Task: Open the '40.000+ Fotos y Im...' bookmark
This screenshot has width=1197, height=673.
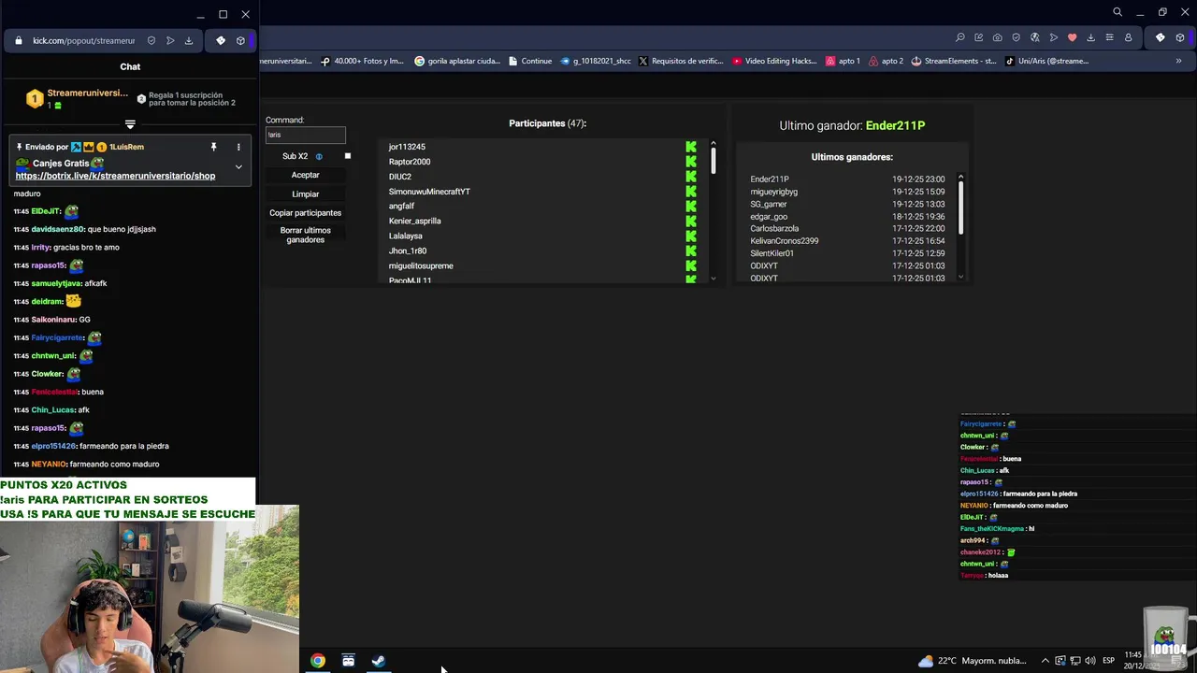Action: pyautogui.click(x=362, y=61)
